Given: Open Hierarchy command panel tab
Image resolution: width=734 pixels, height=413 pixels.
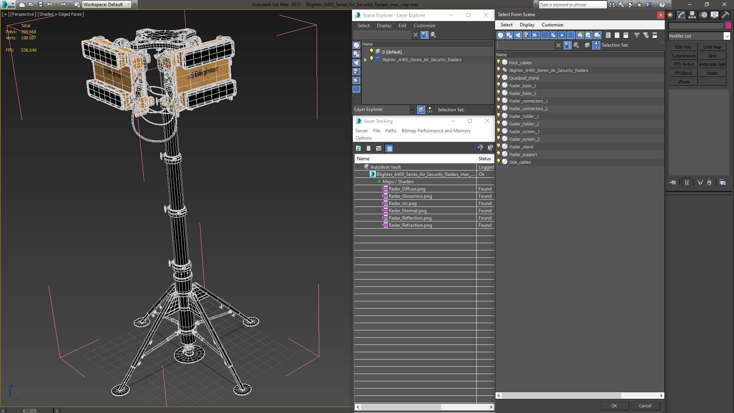Looking at the screenshot, I should [692, 15].
